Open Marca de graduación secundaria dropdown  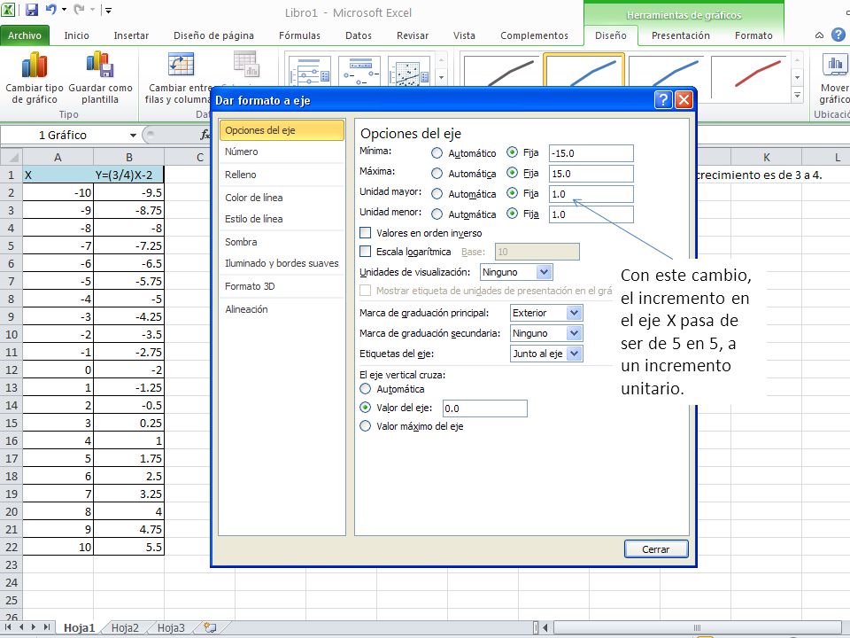[x=574, y=333]
